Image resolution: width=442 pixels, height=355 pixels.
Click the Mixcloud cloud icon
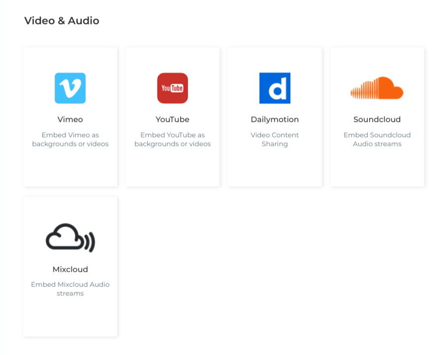[70, 238]
